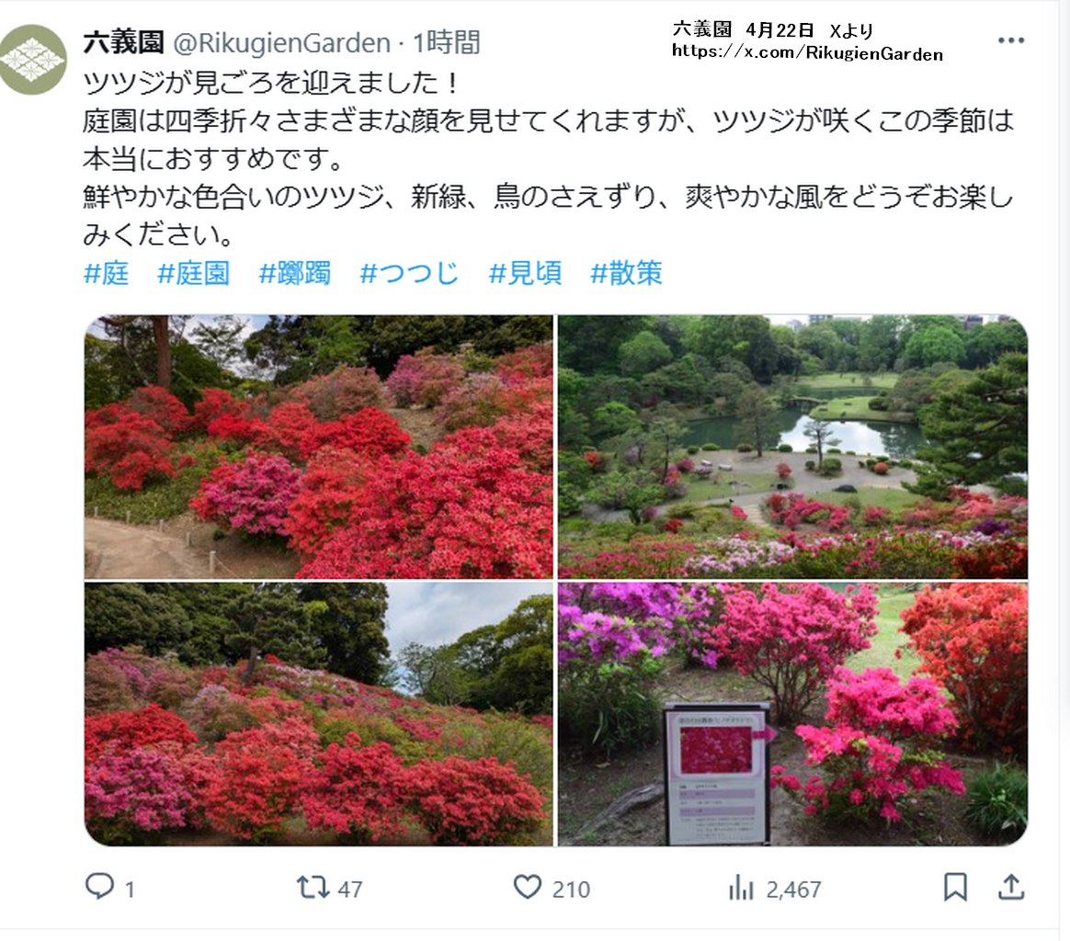Open the pond garden overview photo
The width and height of the screenshot is (1070, 941).
point(793,447)
